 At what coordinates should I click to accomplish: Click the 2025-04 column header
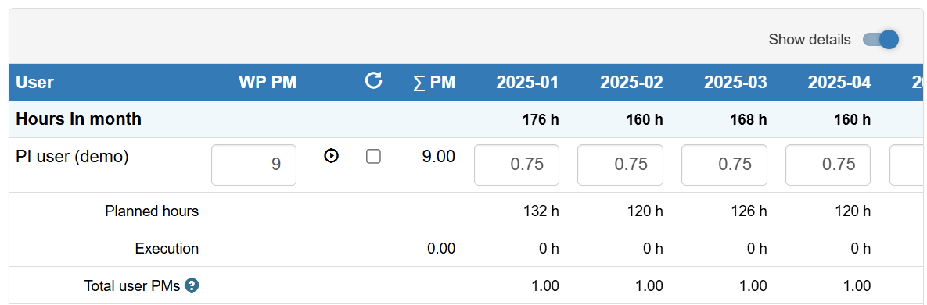839,83
